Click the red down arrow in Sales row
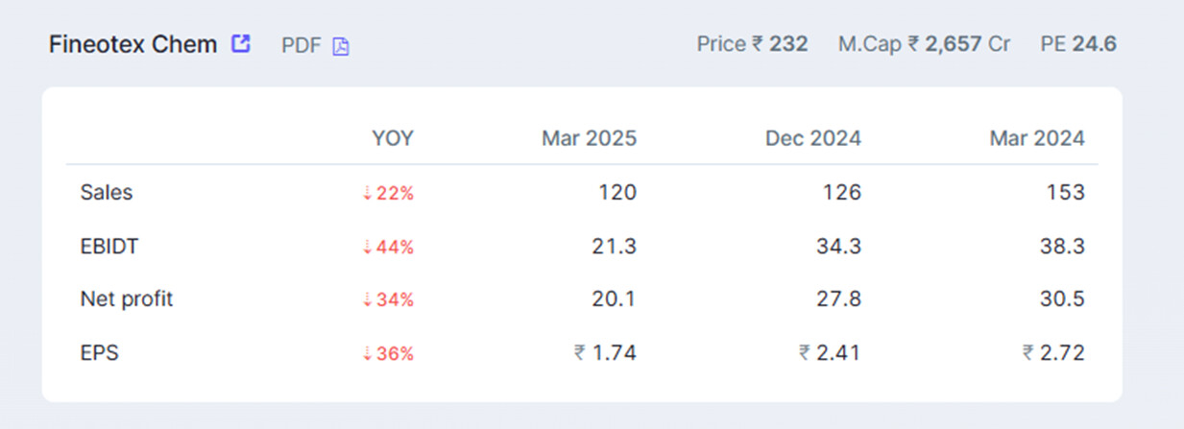The width and height of the screenshot is (1184, 429). pyautogui.click(x=367, y=194)
